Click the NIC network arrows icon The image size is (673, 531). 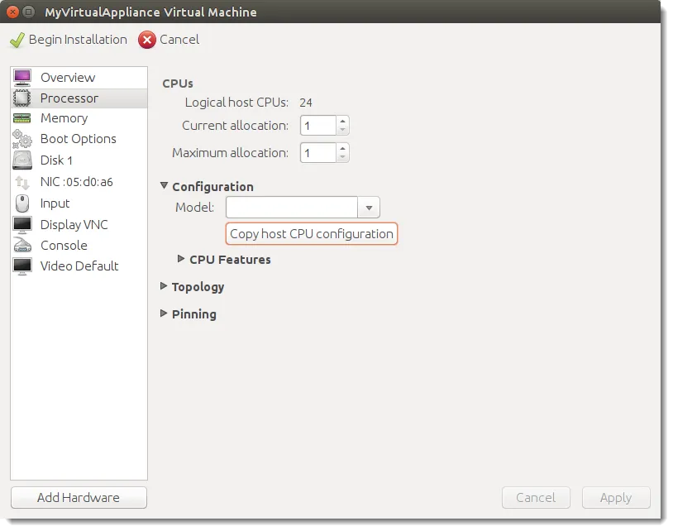[x=21, y=183]
